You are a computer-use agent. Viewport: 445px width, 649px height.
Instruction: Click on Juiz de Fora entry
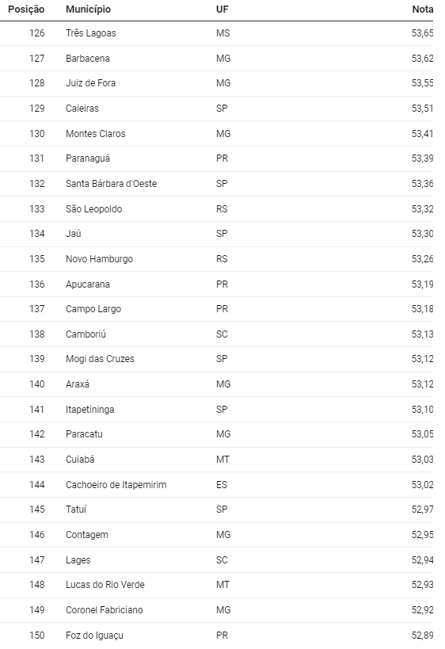(90, 83)
